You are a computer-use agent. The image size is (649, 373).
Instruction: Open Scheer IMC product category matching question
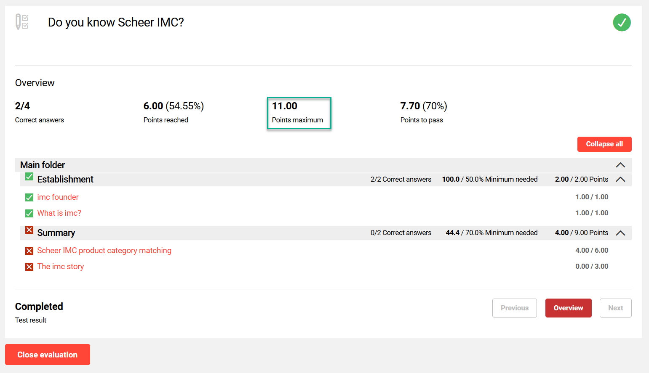pos(104,250)
